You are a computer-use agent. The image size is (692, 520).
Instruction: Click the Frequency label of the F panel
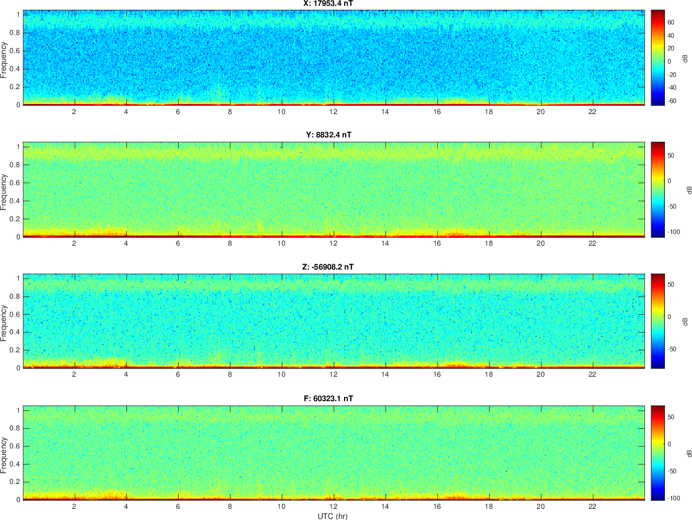coord(4,455)
